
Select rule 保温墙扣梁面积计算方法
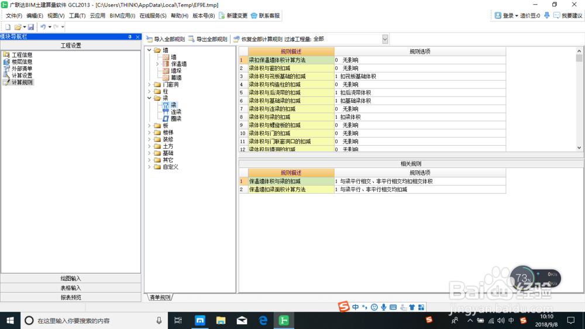click(x=291, y=190)
